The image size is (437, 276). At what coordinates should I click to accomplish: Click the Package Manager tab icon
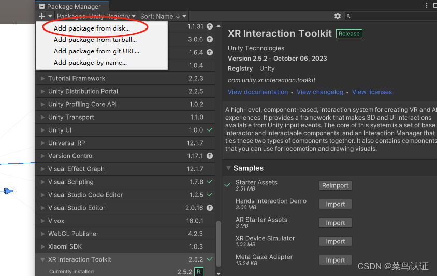[x=42, y=6]
